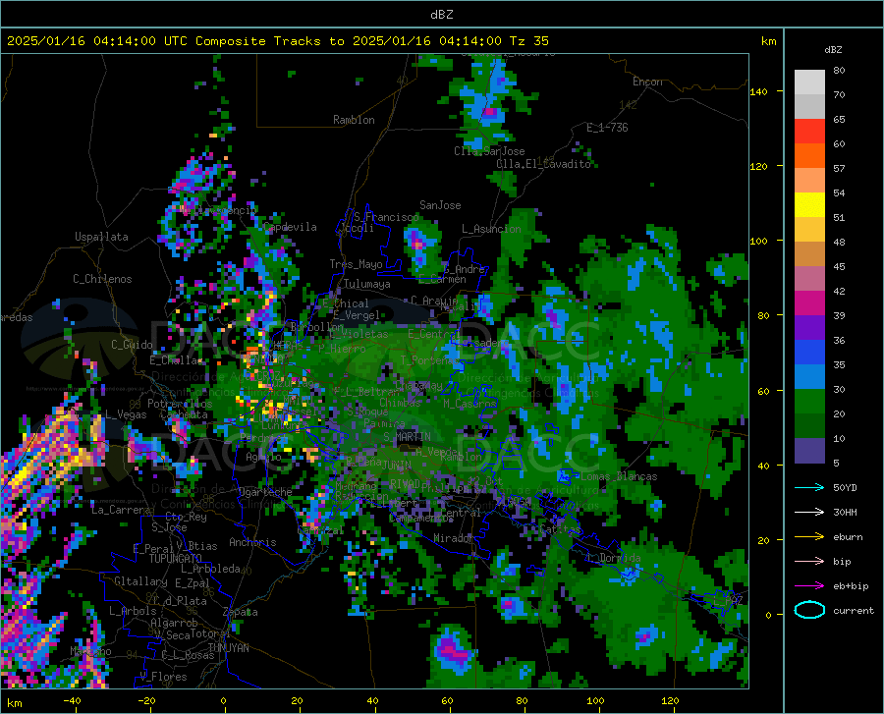The image size is (884, 714).
Task: Pick the yellow swatch between 54 and 51 dBZ
Action: [809, 205]
